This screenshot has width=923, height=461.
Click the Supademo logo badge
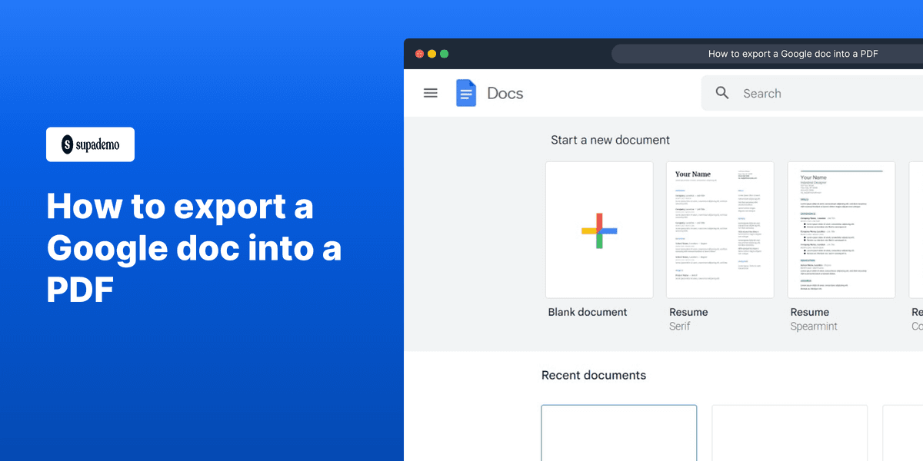coord(90,144)
